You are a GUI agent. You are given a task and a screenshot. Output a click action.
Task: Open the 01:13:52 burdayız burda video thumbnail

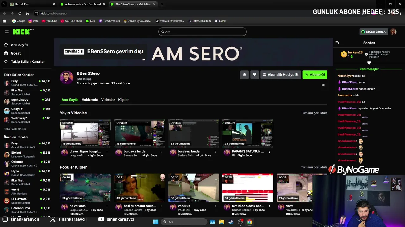[x=140, y=134]
